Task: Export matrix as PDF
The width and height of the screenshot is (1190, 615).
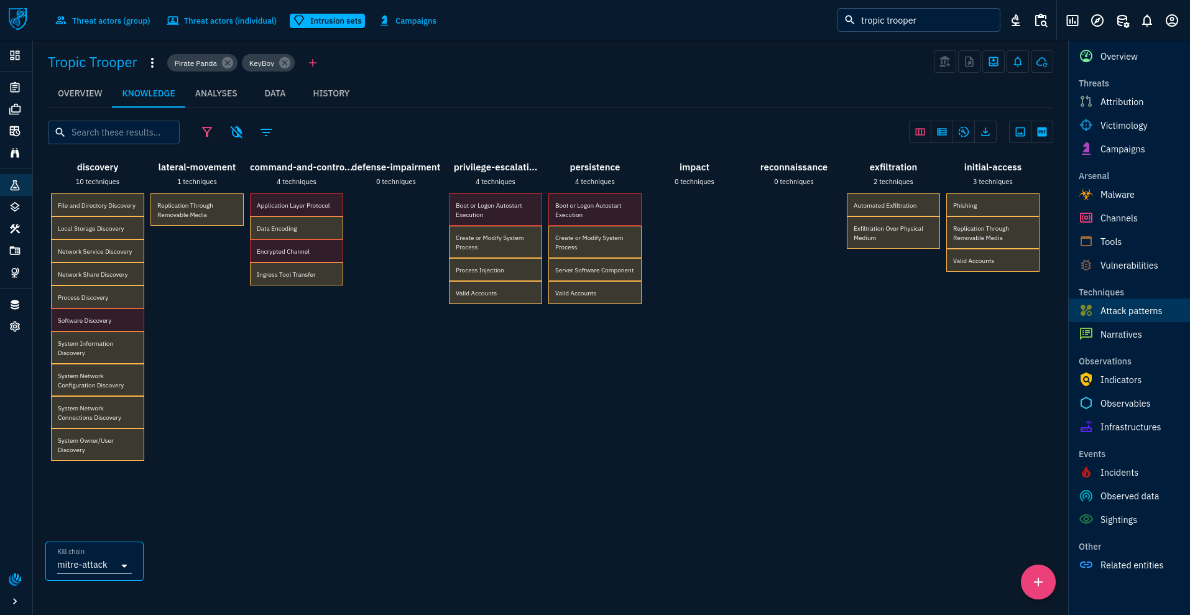Action: click(1042, 132)
